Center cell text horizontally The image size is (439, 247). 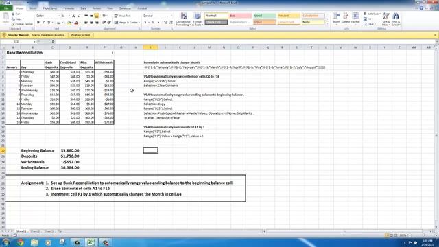pos(91,23)
